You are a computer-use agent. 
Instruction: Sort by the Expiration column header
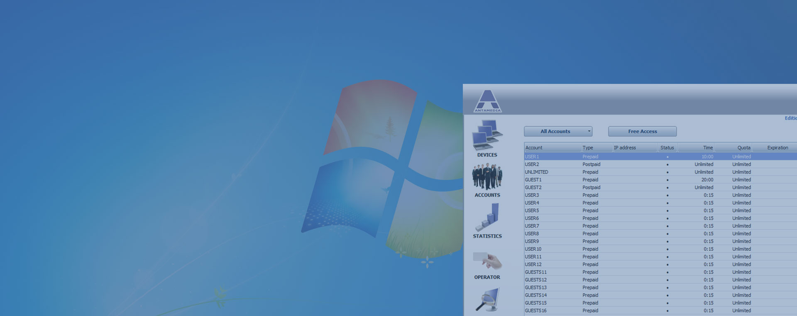coord(775,148)
